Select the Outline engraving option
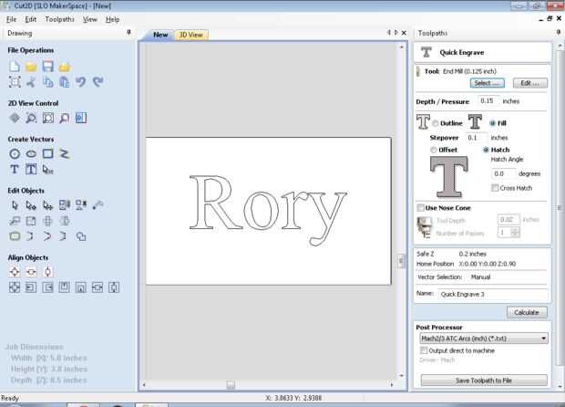This screenshot has height=407, width=565. coord(436,123)
